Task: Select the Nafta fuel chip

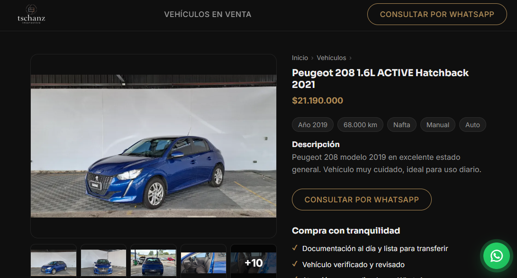Action: pyautogui.click(x=401, y=124)
